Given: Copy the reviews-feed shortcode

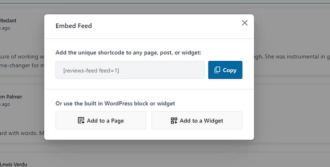Looking at the screenshot, I should click(x=225, y=70).
